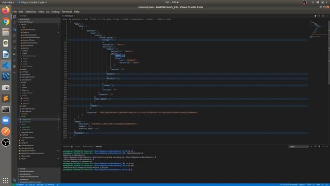The image size is (330, 186).
Task: Collapse the Open Editors section
Action: click(39, 19)
